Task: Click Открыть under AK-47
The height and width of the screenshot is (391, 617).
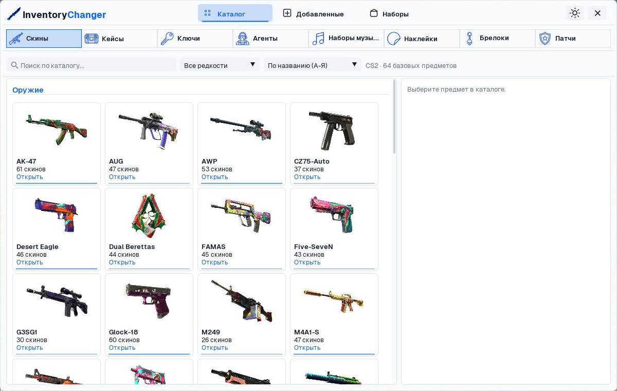Action: coord(29,177)
